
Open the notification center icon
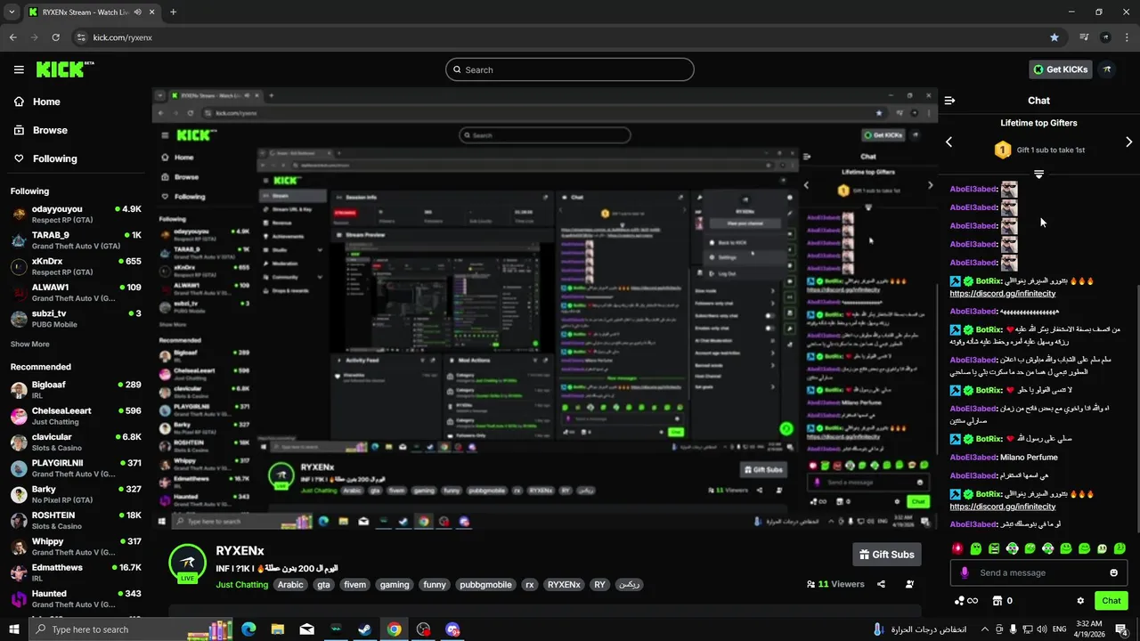[x=1121, y=629]
